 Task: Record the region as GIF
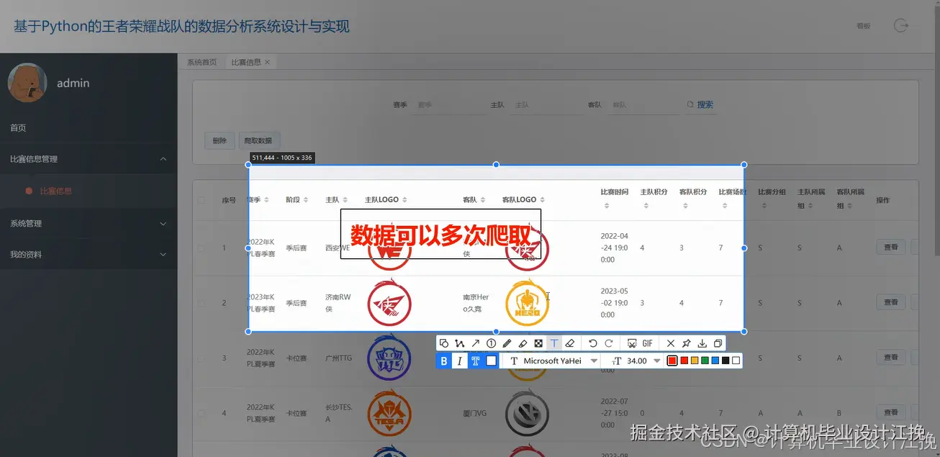click(x=648, y=343)
